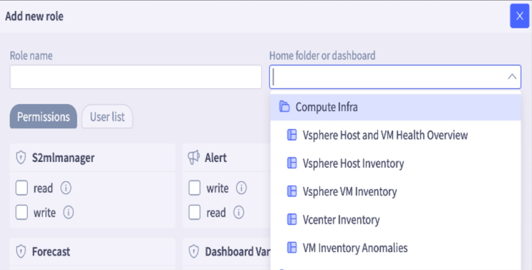Select the shield icon beside S2mlmanager

[x=21, y=158]
